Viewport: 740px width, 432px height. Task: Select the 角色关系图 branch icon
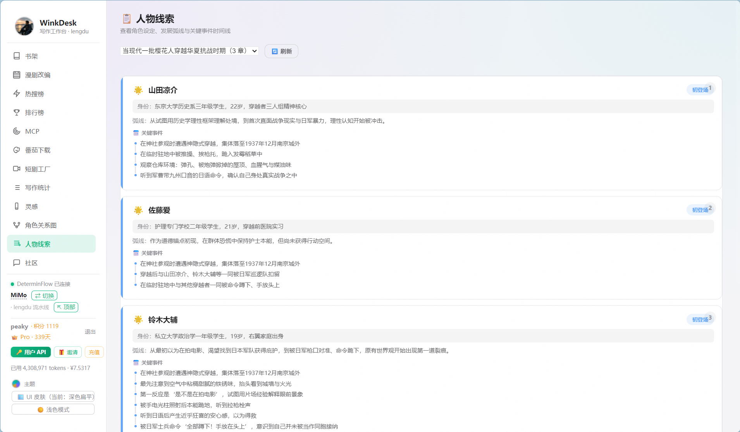(17, 225)
